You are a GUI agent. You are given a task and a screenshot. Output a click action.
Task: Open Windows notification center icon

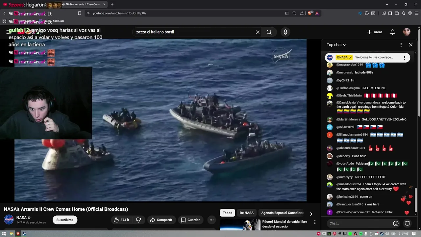414,234
